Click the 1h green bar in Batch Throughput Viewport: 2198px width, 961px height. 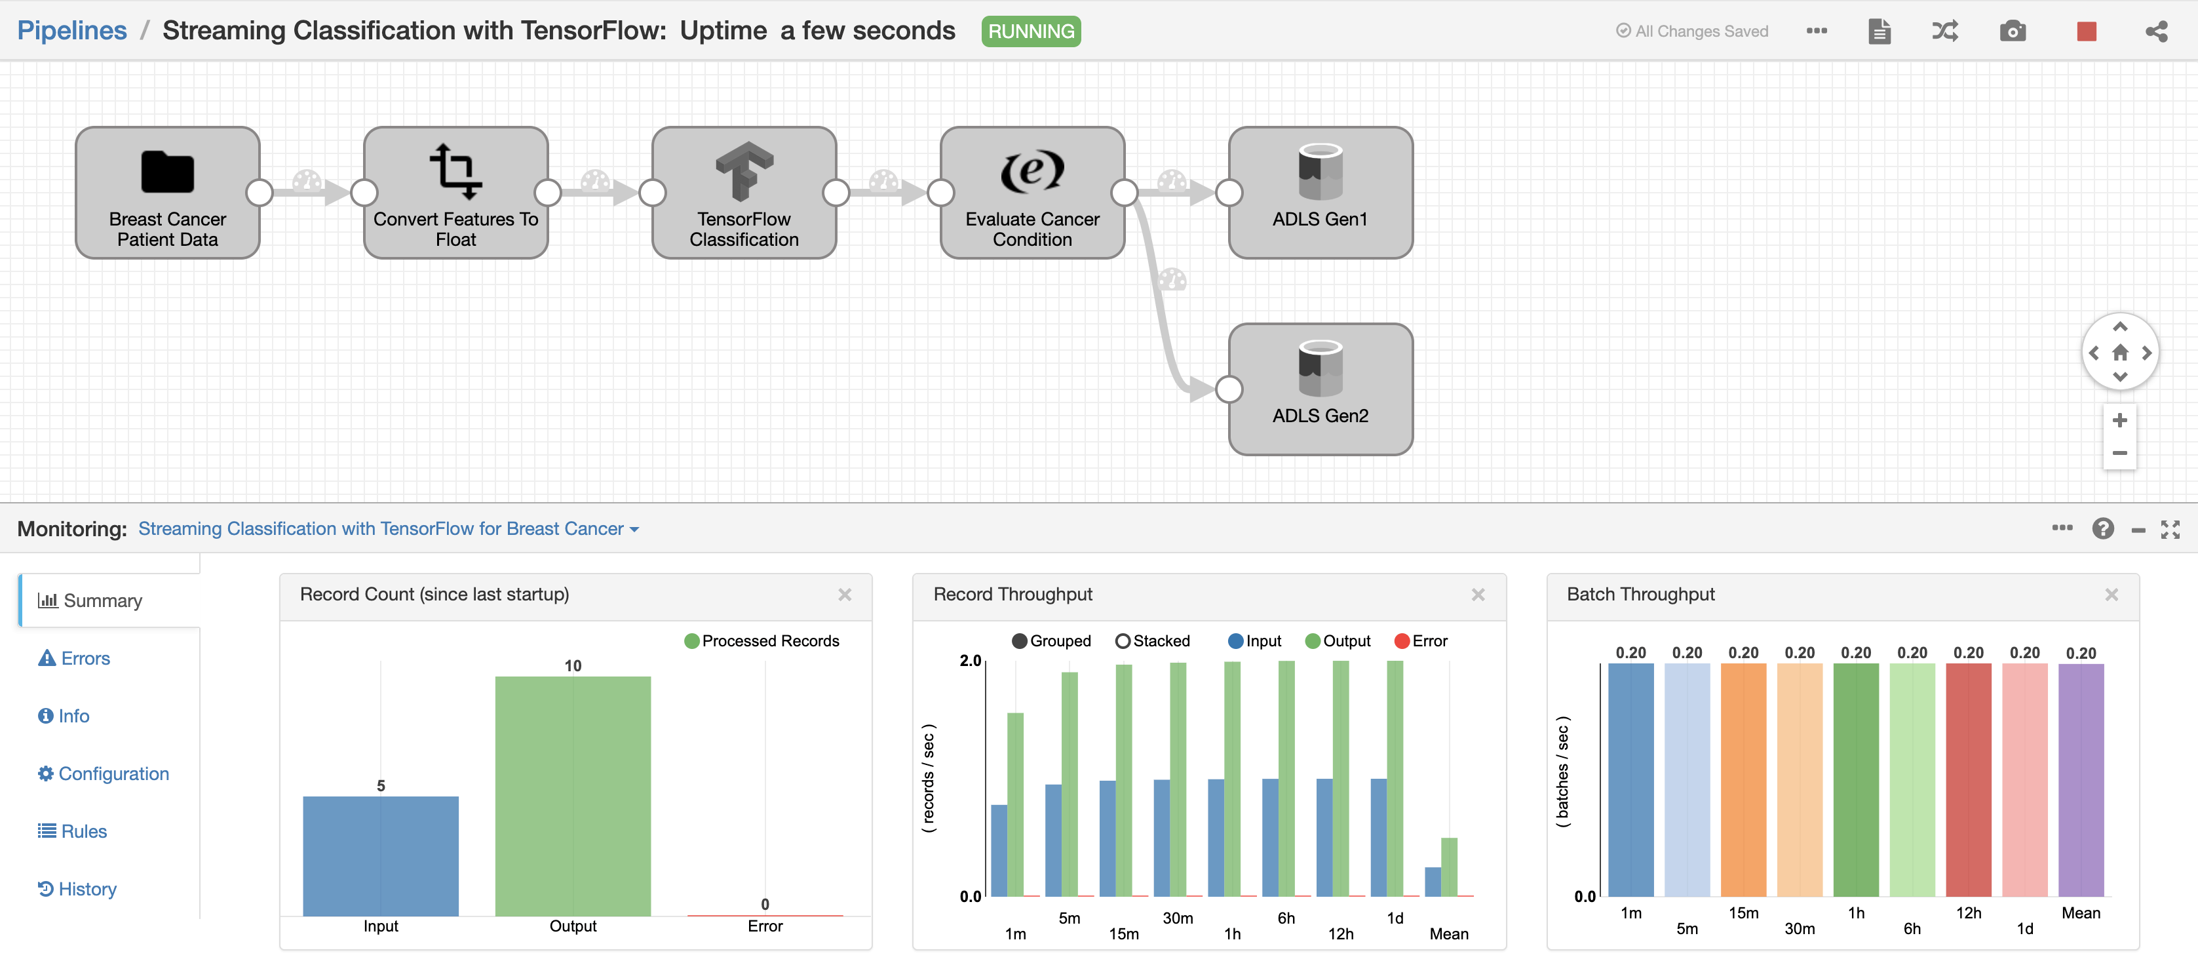[1856, 780]
